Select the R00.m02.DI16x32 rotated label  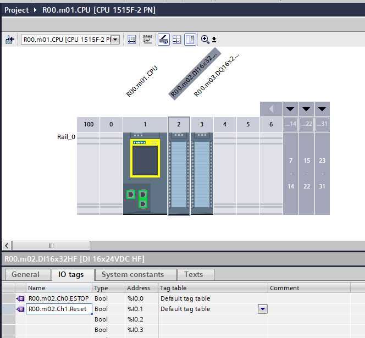[x=195, y=74]
